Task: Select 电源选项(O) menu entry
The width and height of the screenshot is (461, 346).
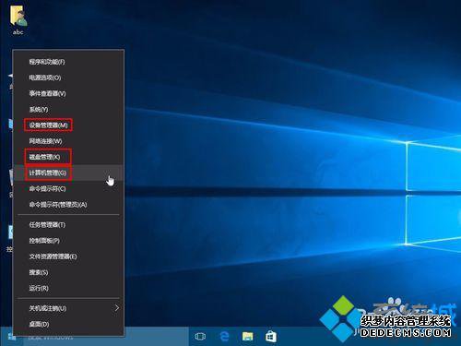Action: tap(68, 78)
